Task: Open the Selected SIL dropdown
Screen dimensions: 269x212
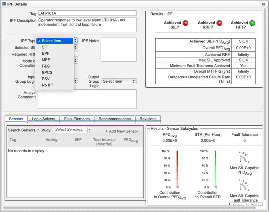Action: (75, 47)
